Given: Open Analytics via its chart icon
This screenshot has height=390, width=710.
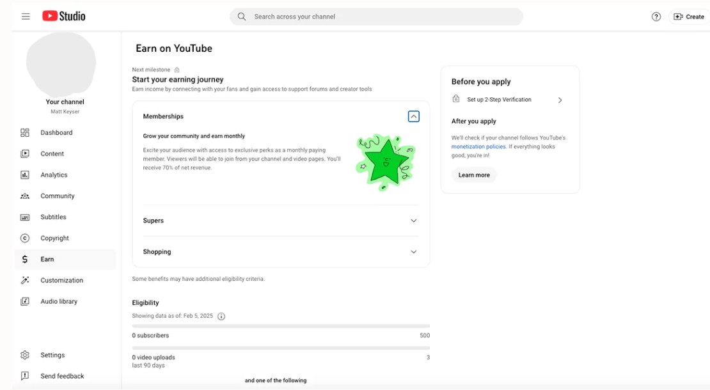Looking at the screenshot, I should [x=25, y=175].
